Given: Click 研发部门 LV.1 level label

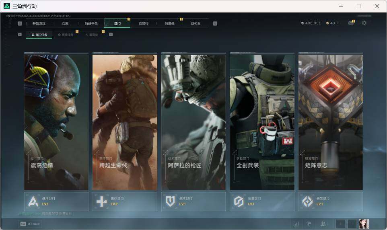Looking at the screenshot, I should click(320, 204).
